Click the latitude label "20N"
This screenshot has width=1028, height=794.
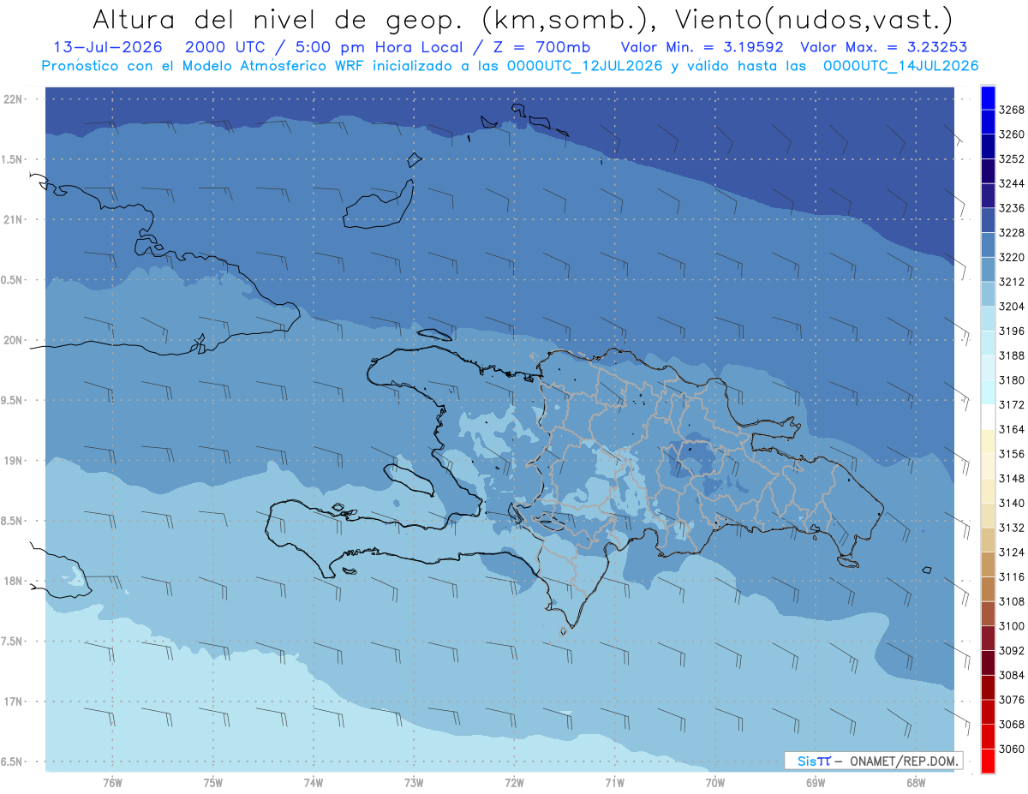pyautogui.click(x=13, y=341)
